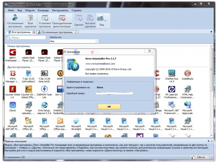
Task: Click into the Поиск search field
Action: click(x=26, y=37)
